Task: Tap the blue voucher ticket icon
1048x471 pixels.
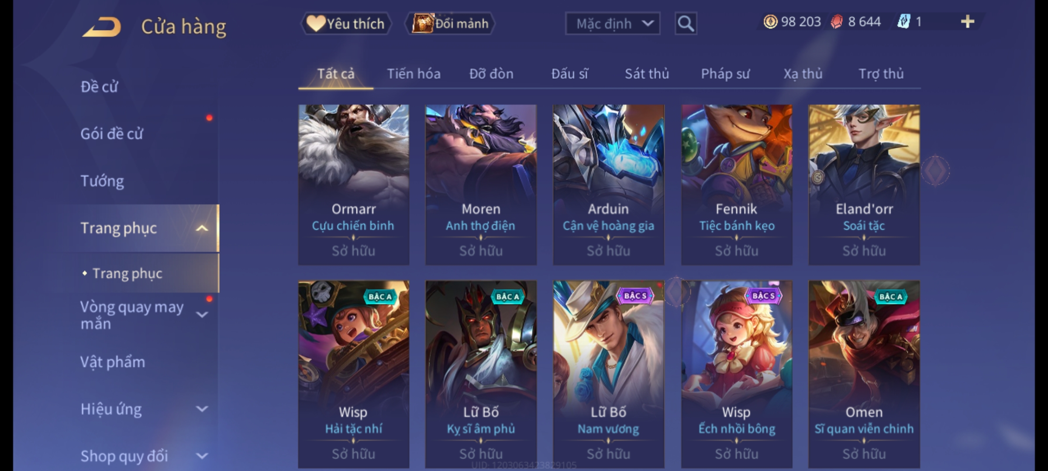Action: (x=903, y=22)
